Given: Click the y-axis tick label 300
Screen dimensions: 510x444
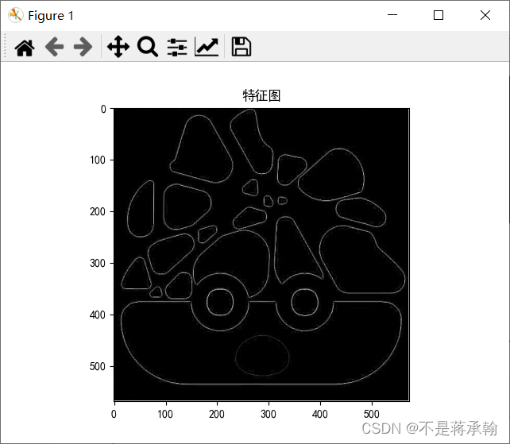Looking at the screenshot, I should point(98,263).
